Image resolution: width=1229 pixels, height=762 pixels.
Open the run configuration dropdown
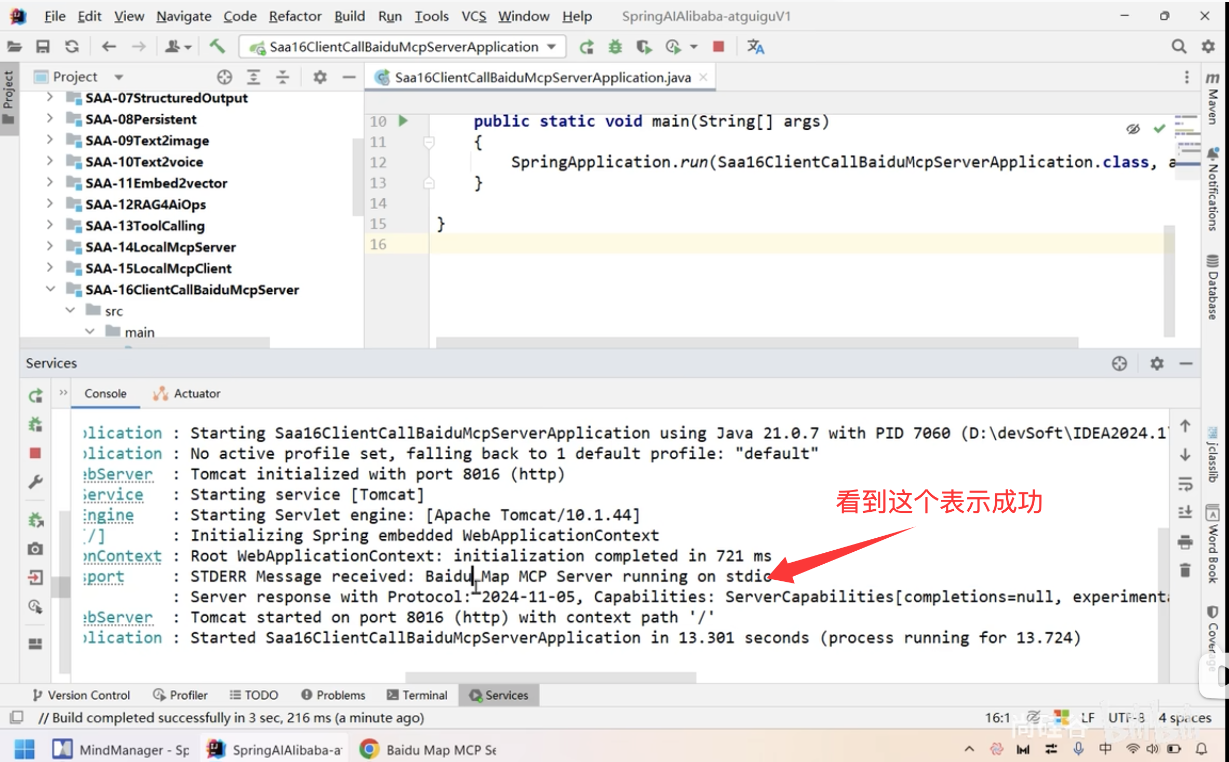point(552,47)
